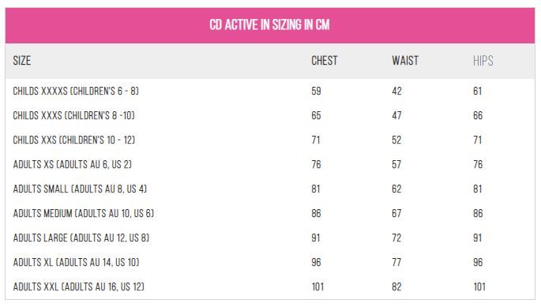541x307 pixels.
Task: Click the Childs XXXS (Children's 8-10) row
Action: pos(270,115)
